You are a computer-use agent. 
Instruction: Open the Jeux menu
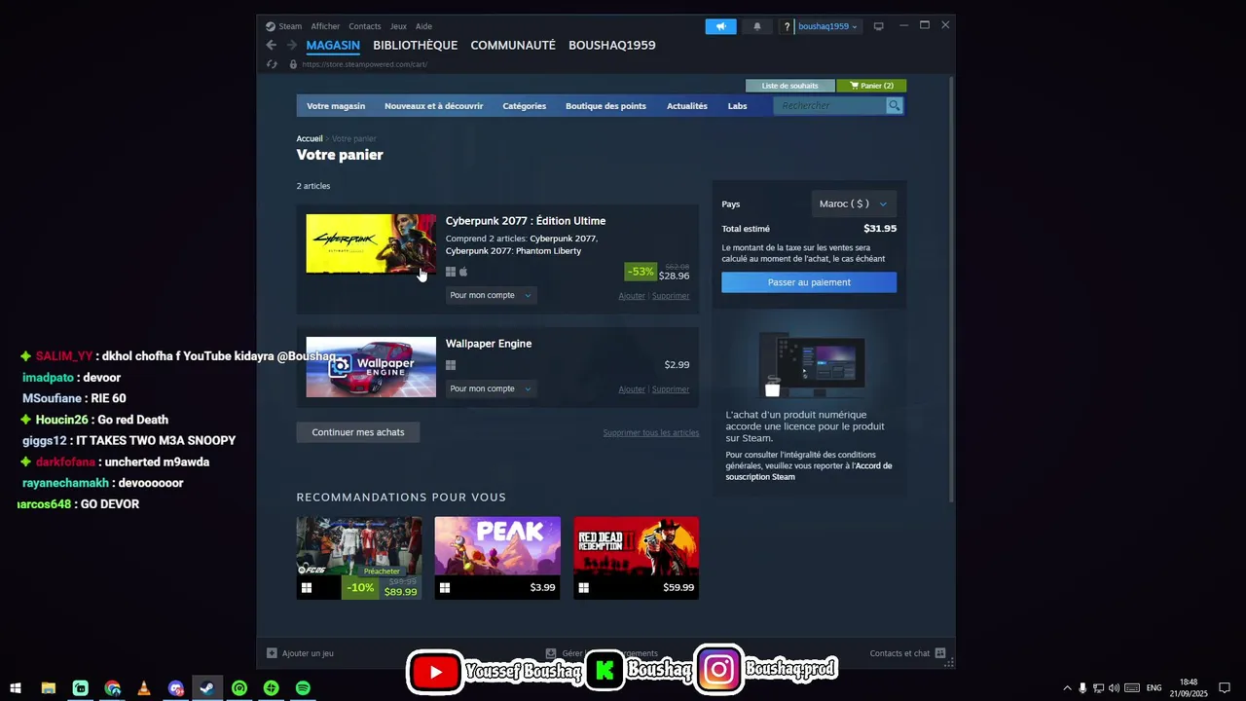398,26
